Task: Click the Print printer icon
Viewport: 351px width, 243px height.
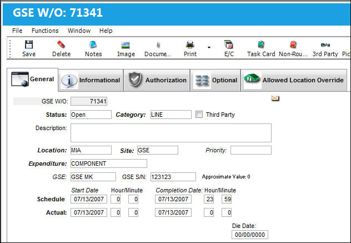Action: coord(190,44)
